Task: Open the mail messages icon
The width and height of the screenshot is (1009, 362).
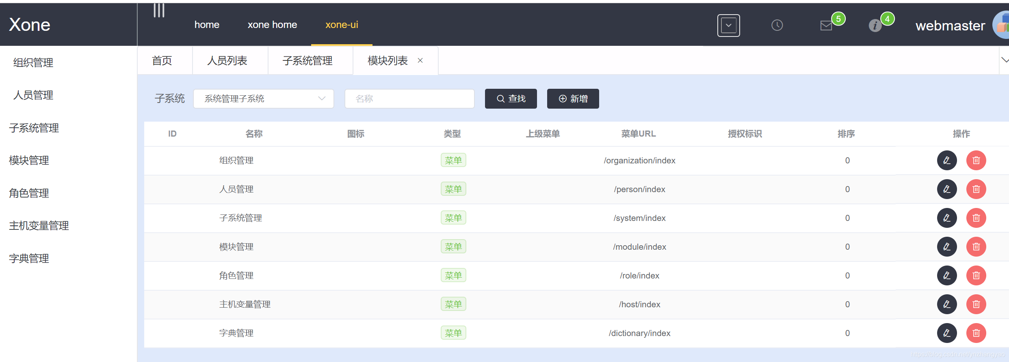Action: tap(826, 26)
